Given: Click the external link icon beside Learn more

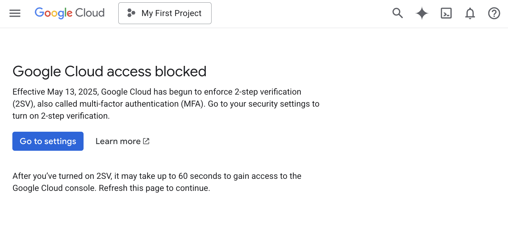Looking at the screenshot, I should point(146,141).
